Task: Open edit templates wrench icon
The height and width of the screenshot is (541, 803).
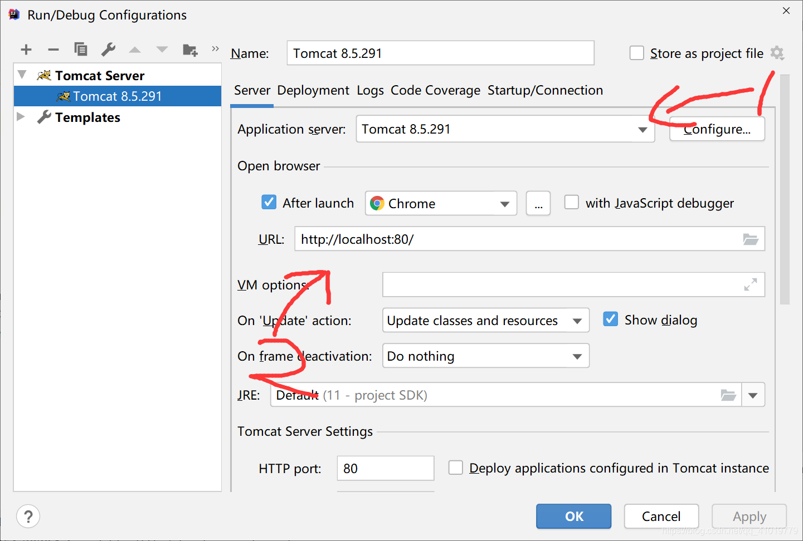Action: (x=108, y=50)
